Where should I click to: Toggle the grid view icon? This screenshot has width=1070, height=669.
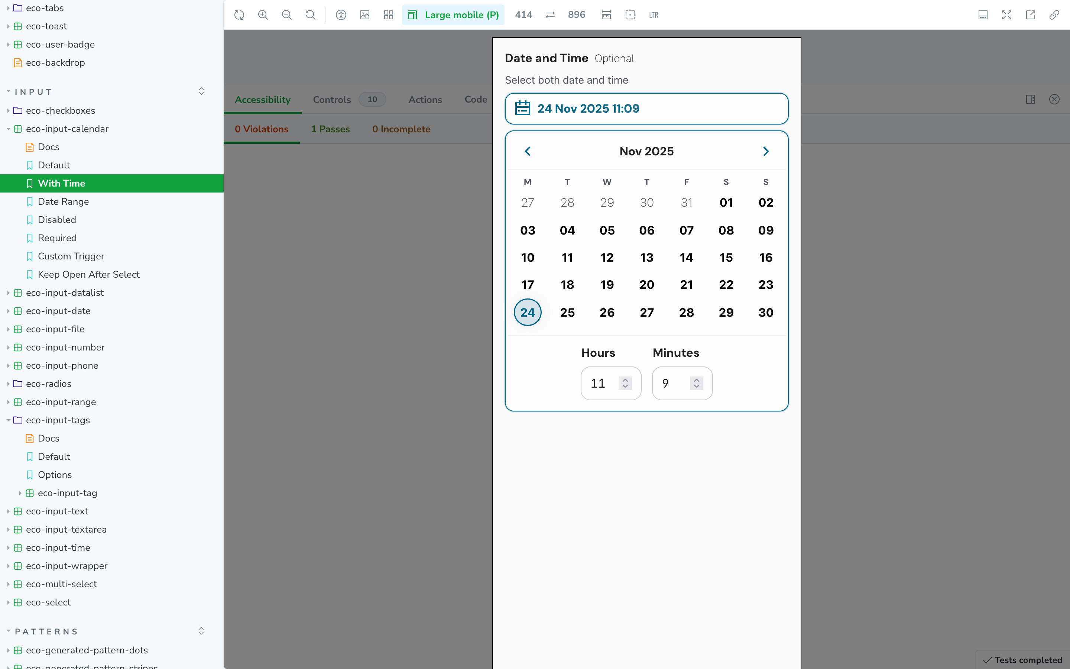[x=389, y=15]
